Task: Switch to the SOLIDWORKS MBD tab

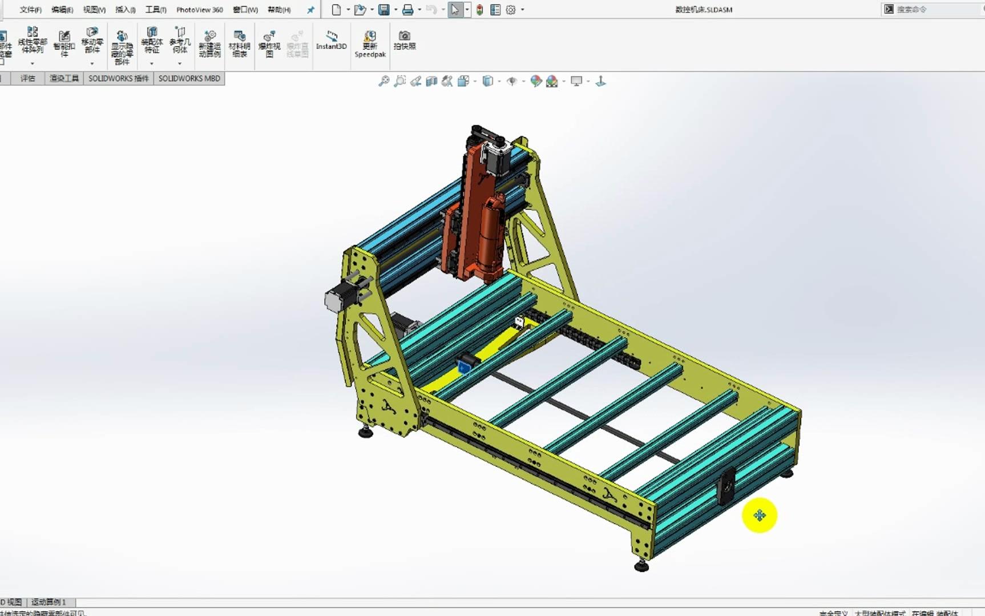Action: [x=189, y=78]
